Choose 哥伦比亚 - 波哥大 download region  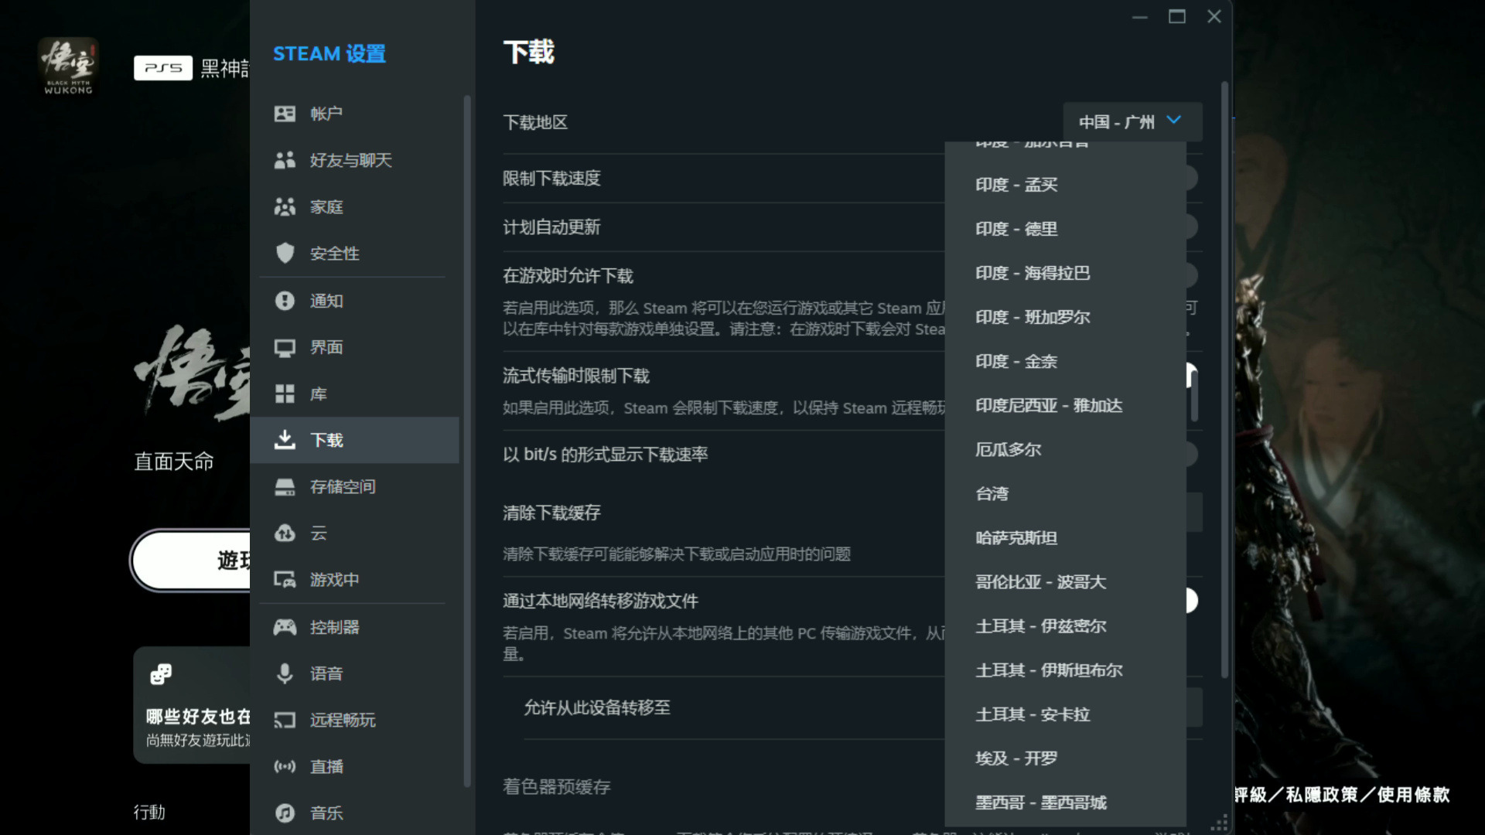point(1065,581)
